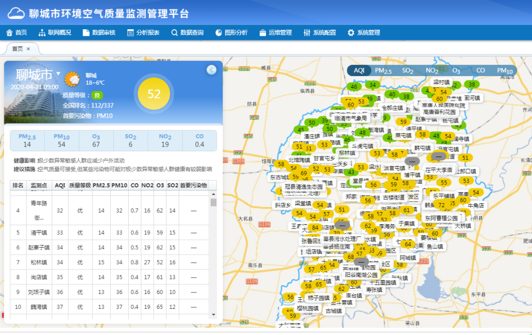
Task: Select AQI map layer toggle
Action: pyautogui.click(x=359, y=70)
